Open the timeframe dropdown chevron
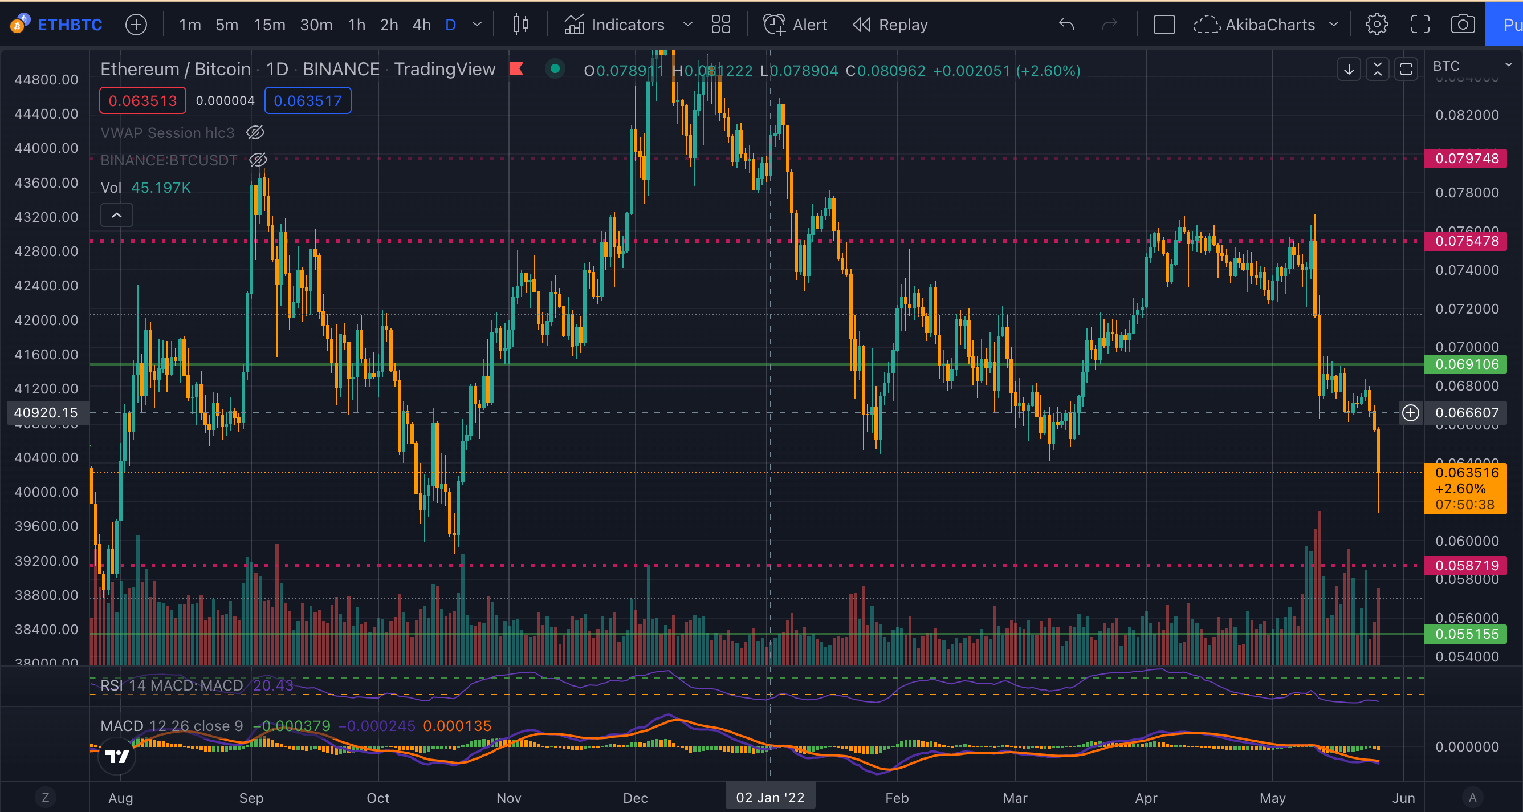 click(477, 25)
